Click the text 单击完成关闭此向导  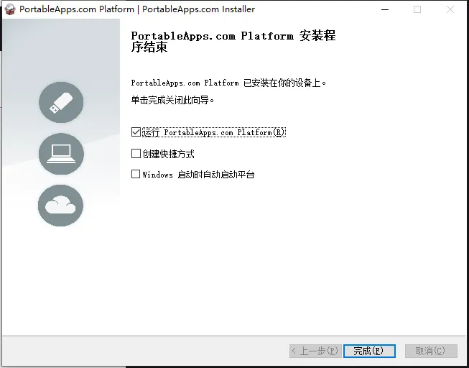172,100
